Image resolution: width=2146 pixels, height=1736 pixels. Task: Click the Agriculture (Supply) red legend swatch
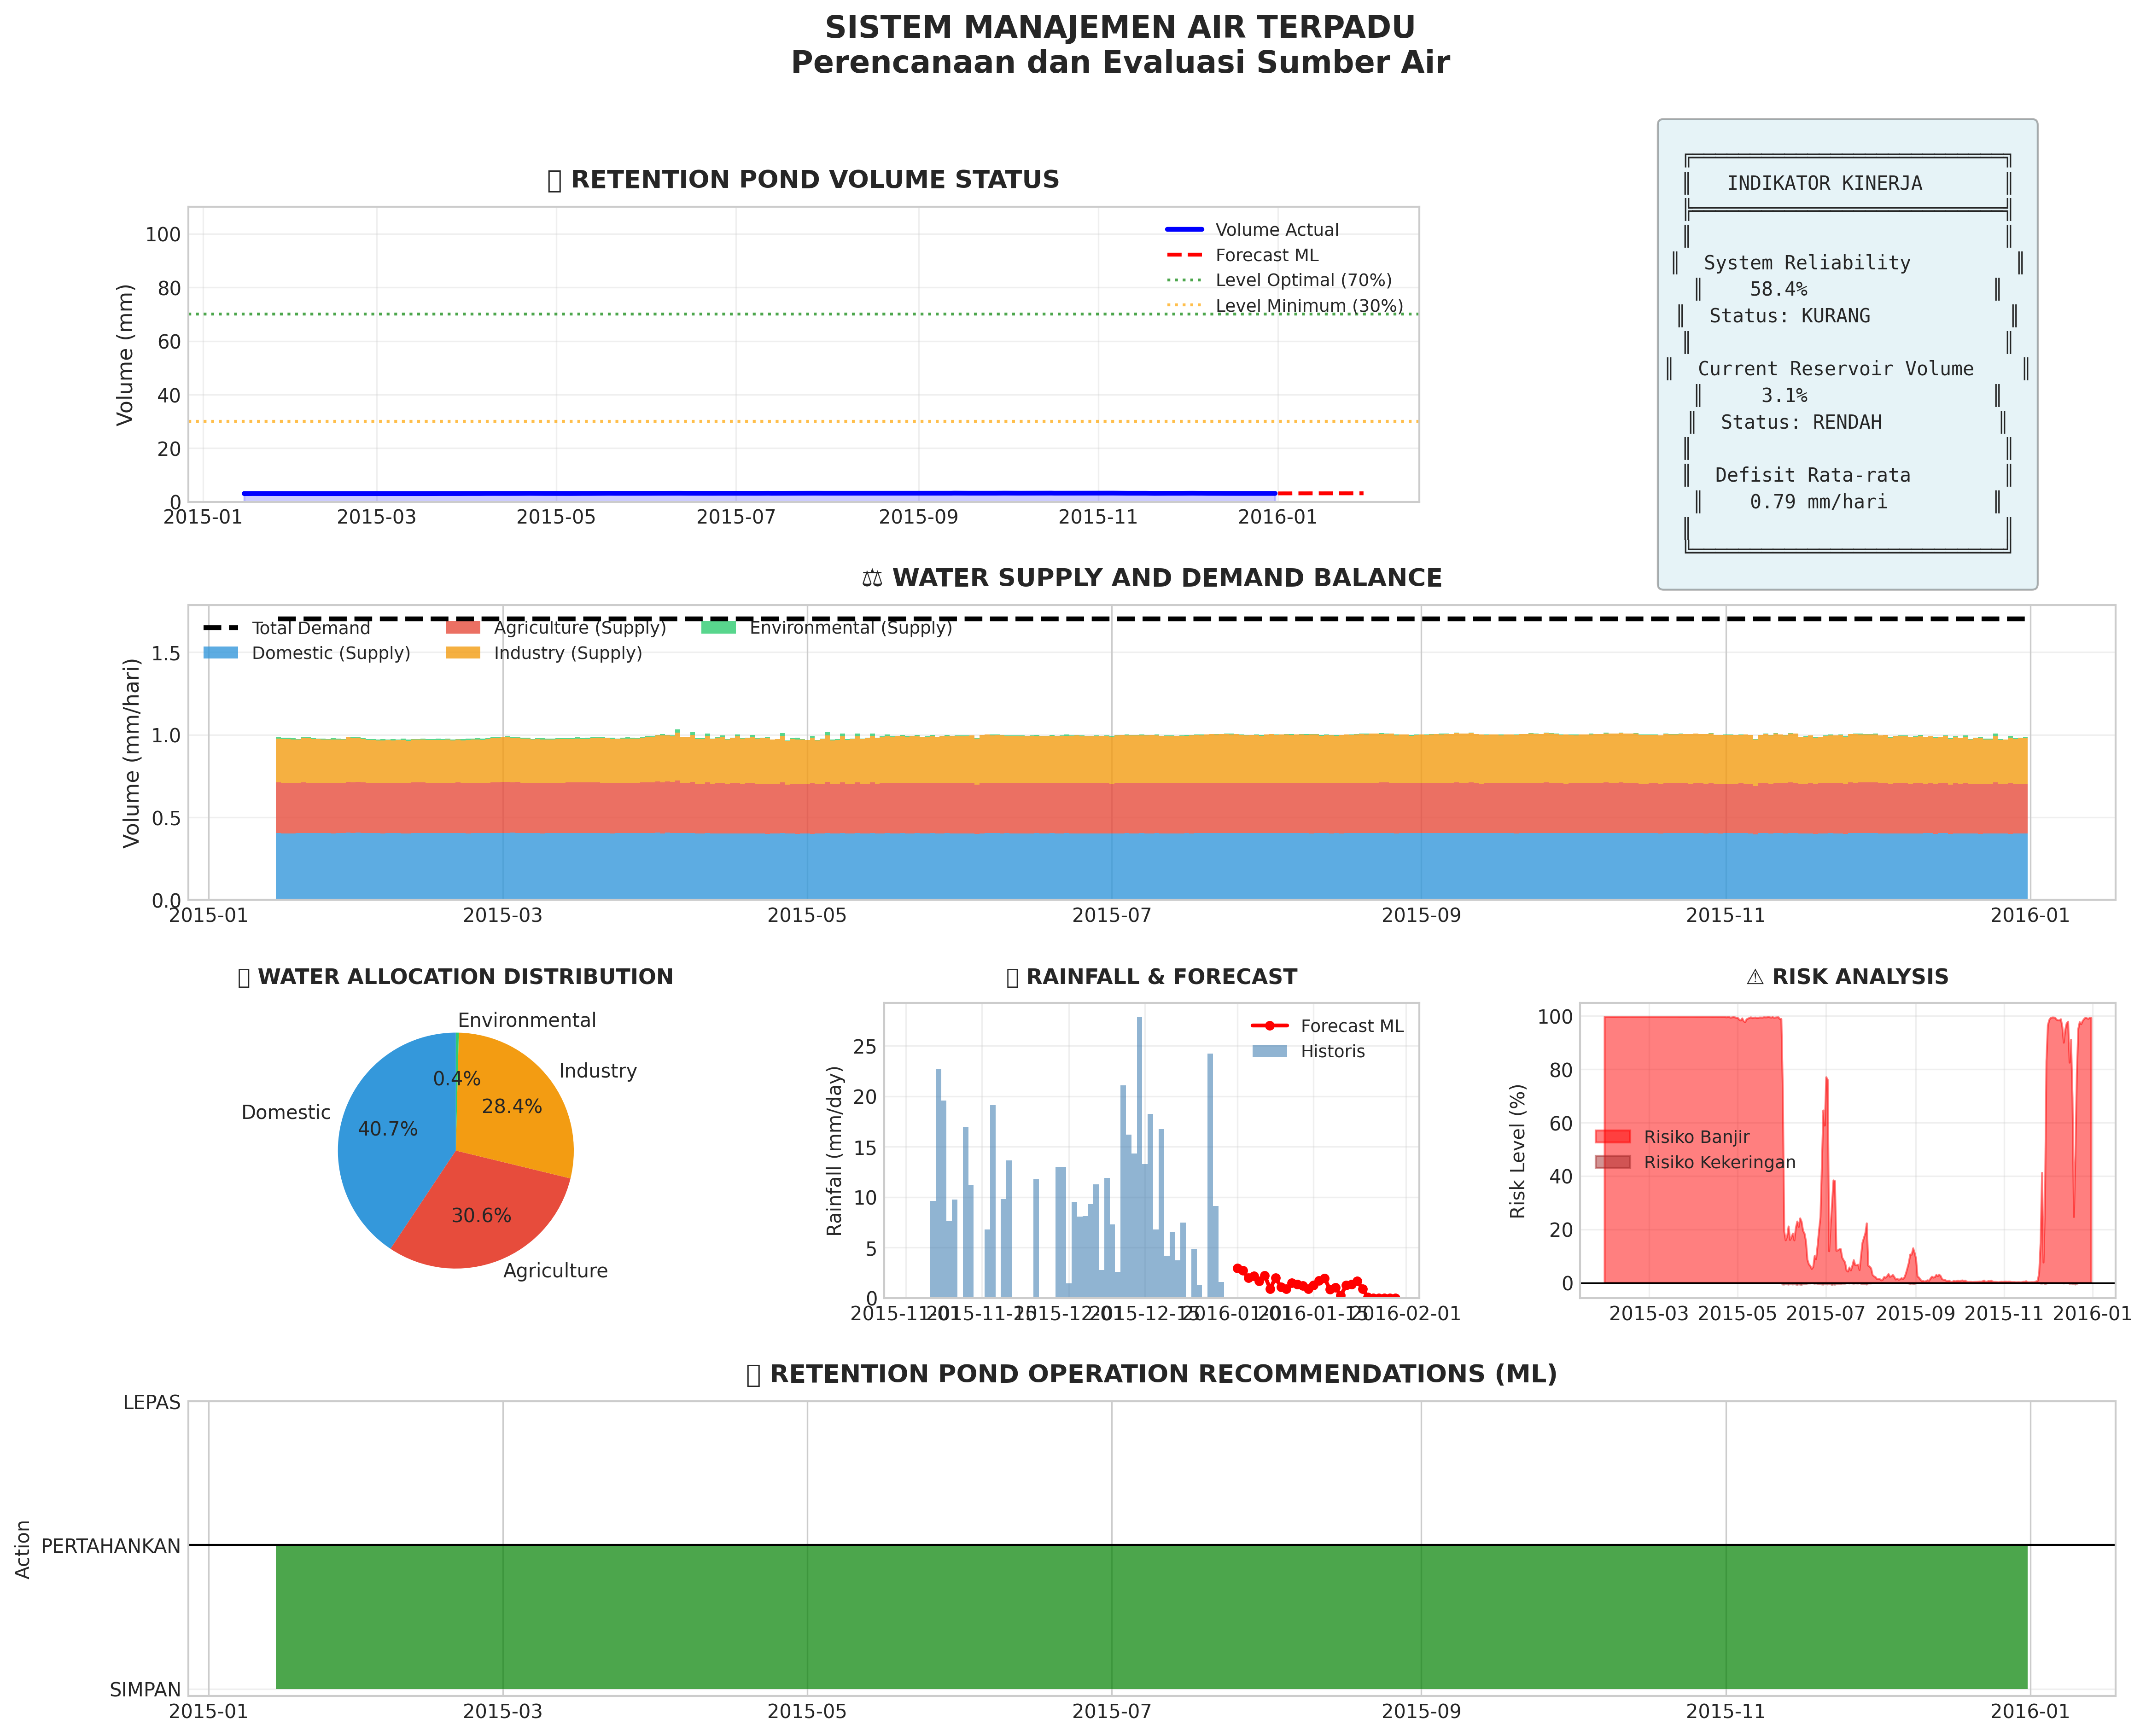pos(463,628)
